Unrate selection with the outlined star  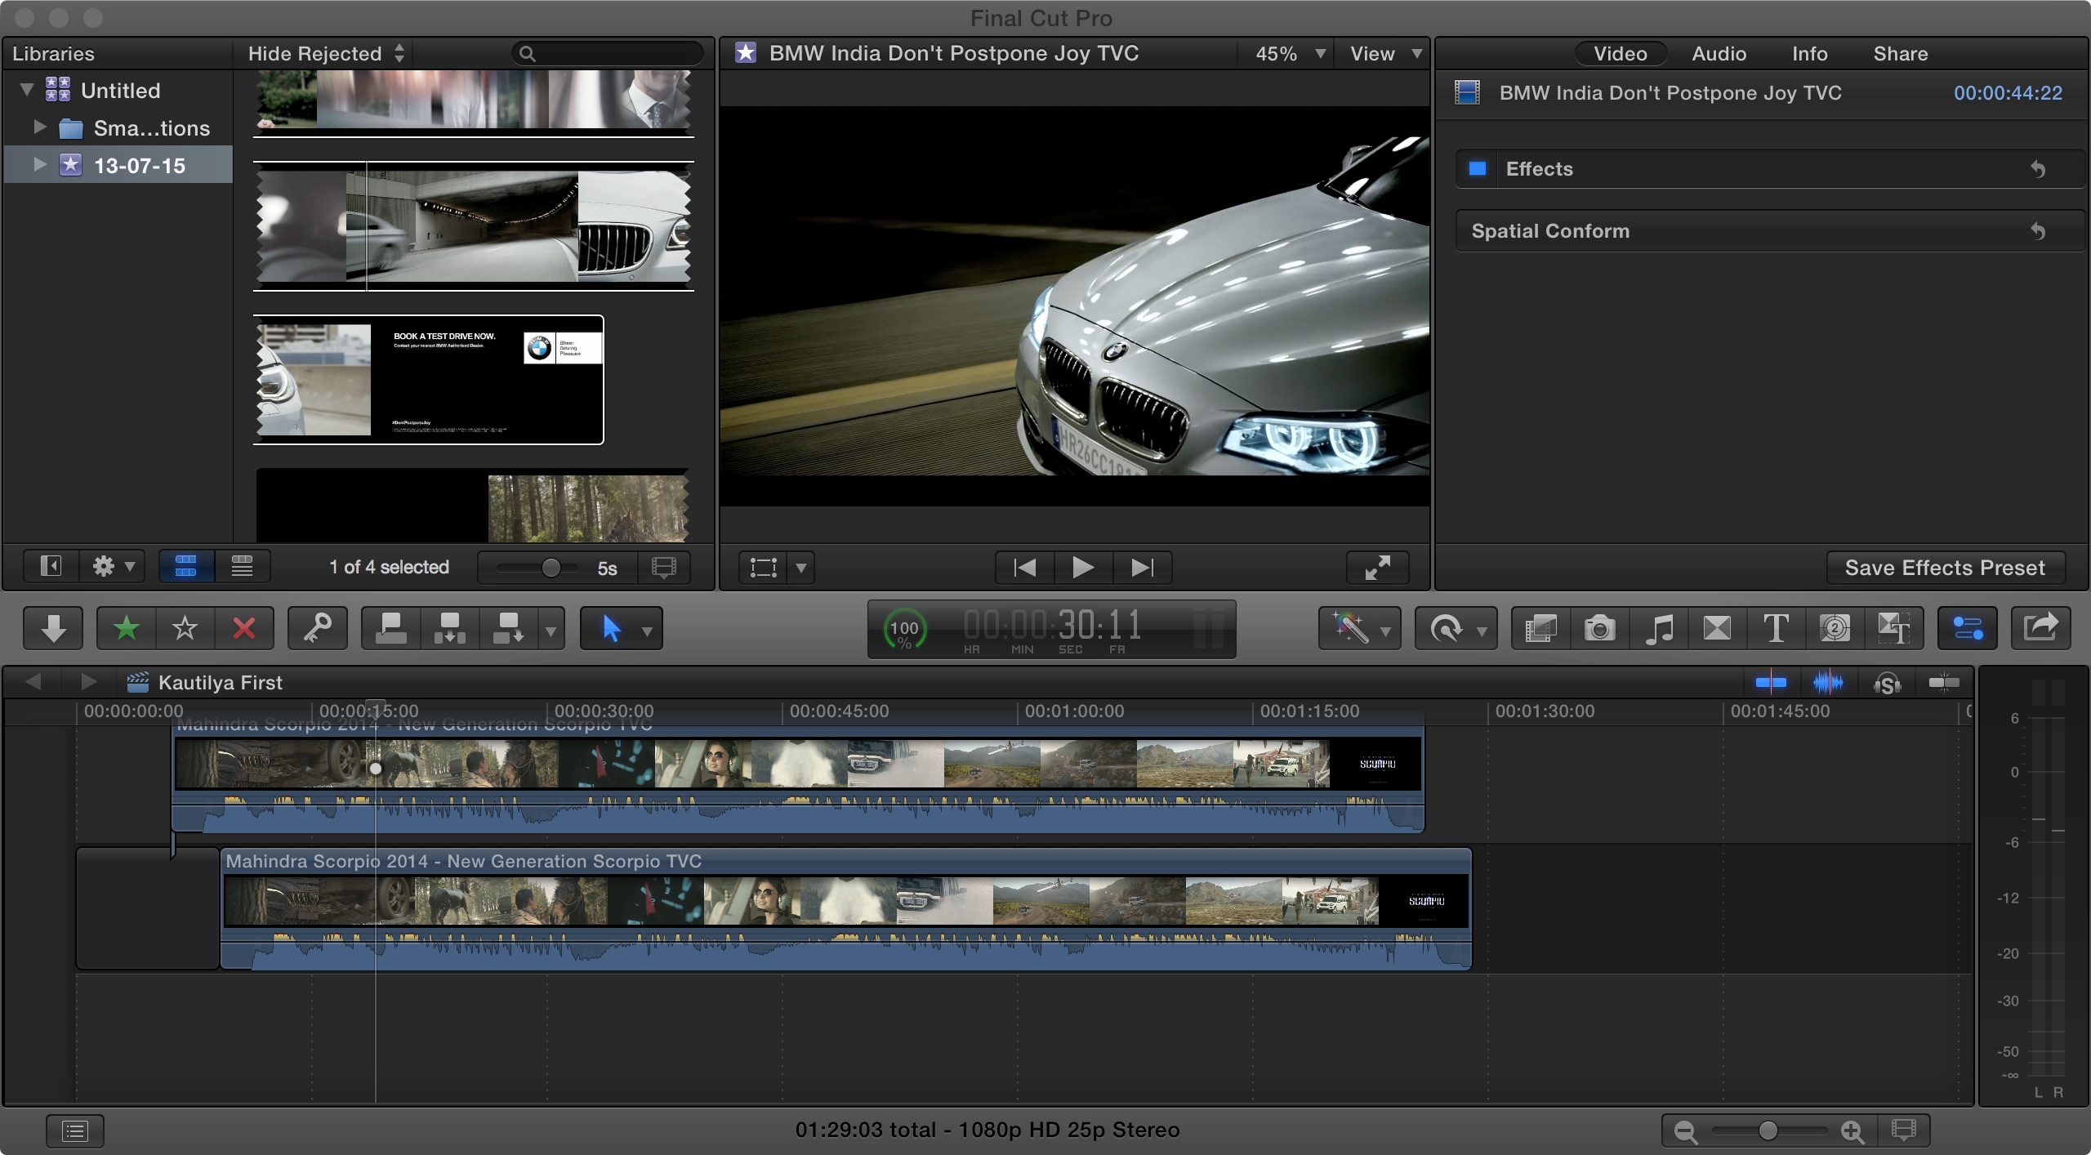click(x=185, y=628)
